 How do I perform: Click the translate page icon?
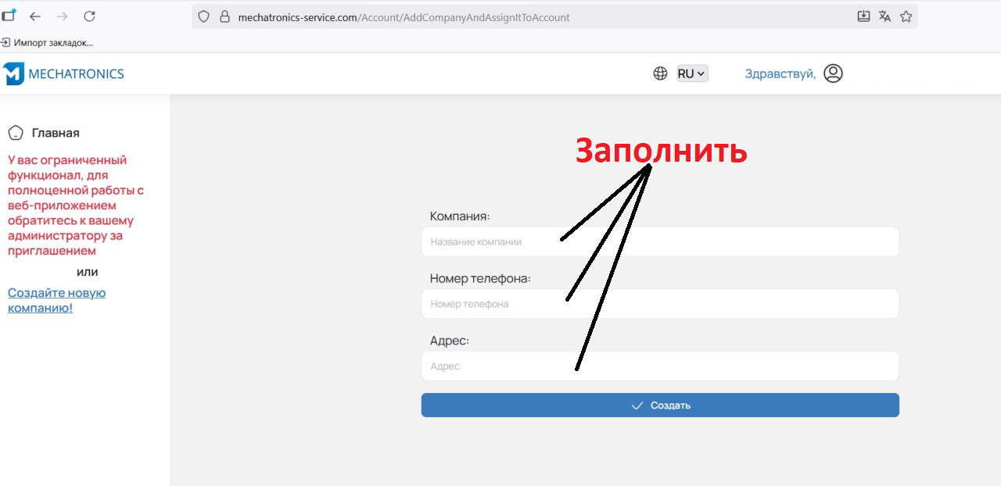tap(884, 16)
